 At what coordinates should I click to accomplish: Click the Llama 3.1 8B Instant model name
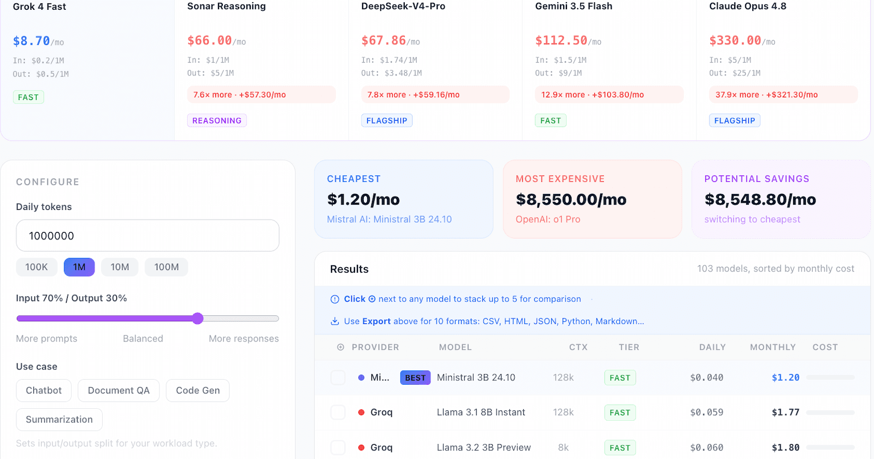click(x=481, y=413)
